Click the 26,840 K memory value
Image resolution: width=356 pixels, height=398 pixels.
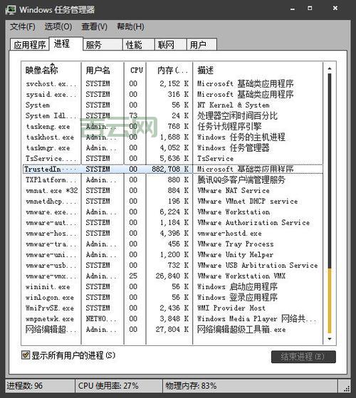point(172,276)
